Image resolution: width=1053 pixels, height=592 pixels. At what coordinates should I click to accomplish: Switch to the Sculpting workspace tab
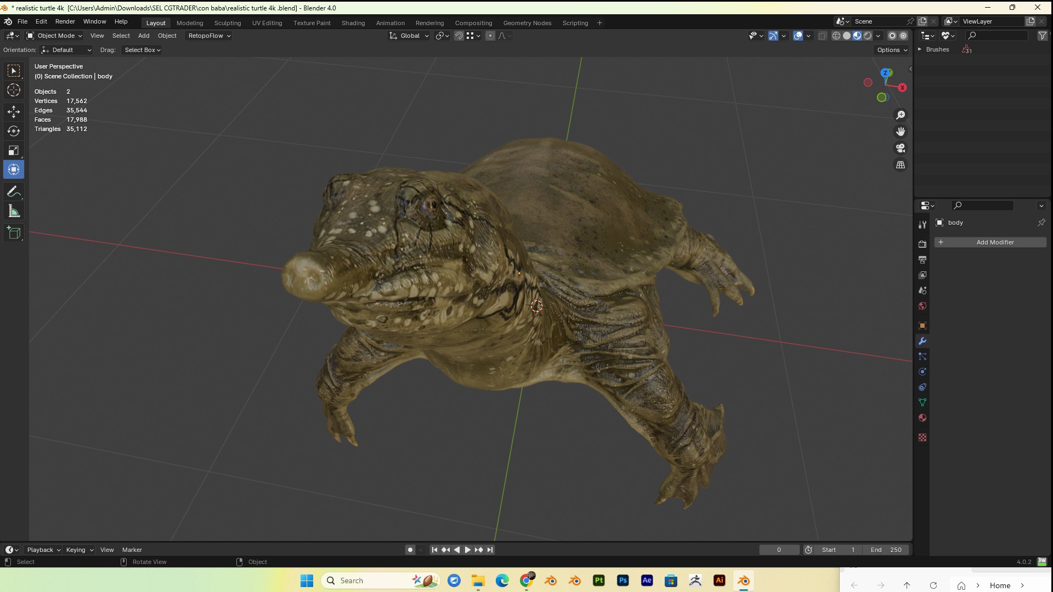(x=228, y=23)
